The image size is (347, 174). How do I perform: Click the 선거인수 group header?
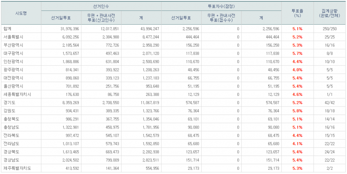pyautogui.click(x=101, y=6)
